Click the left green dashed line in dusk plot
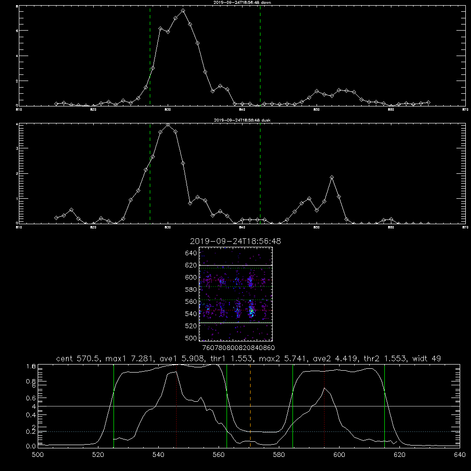The width and height of the screenshot is (471, 471). tap(150, 174)
